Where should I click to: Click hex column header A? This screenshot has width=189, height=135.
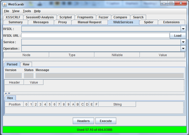coord(73,104)
